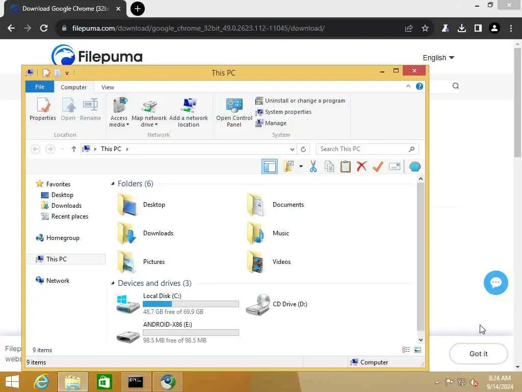The width and height of the screenshot is (522, 392).
Task: Open Chrome downloads icon
Action: [461, 29]
